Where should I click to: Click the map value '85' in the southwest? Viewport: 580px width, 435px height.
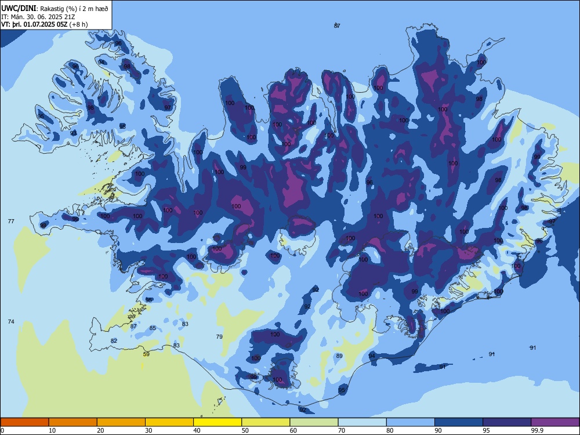pyautogui.click(x=153, y=328)
